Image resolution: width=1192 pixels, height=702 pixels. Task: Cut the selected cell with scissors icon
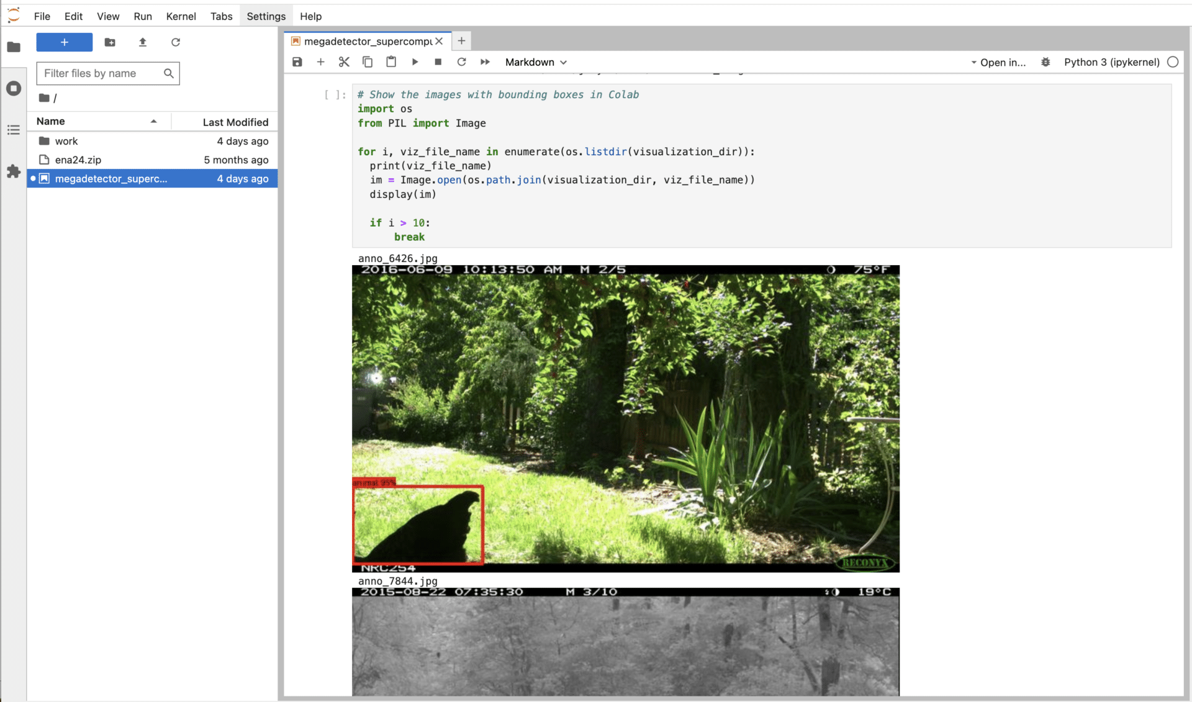(x=344, y=62)
